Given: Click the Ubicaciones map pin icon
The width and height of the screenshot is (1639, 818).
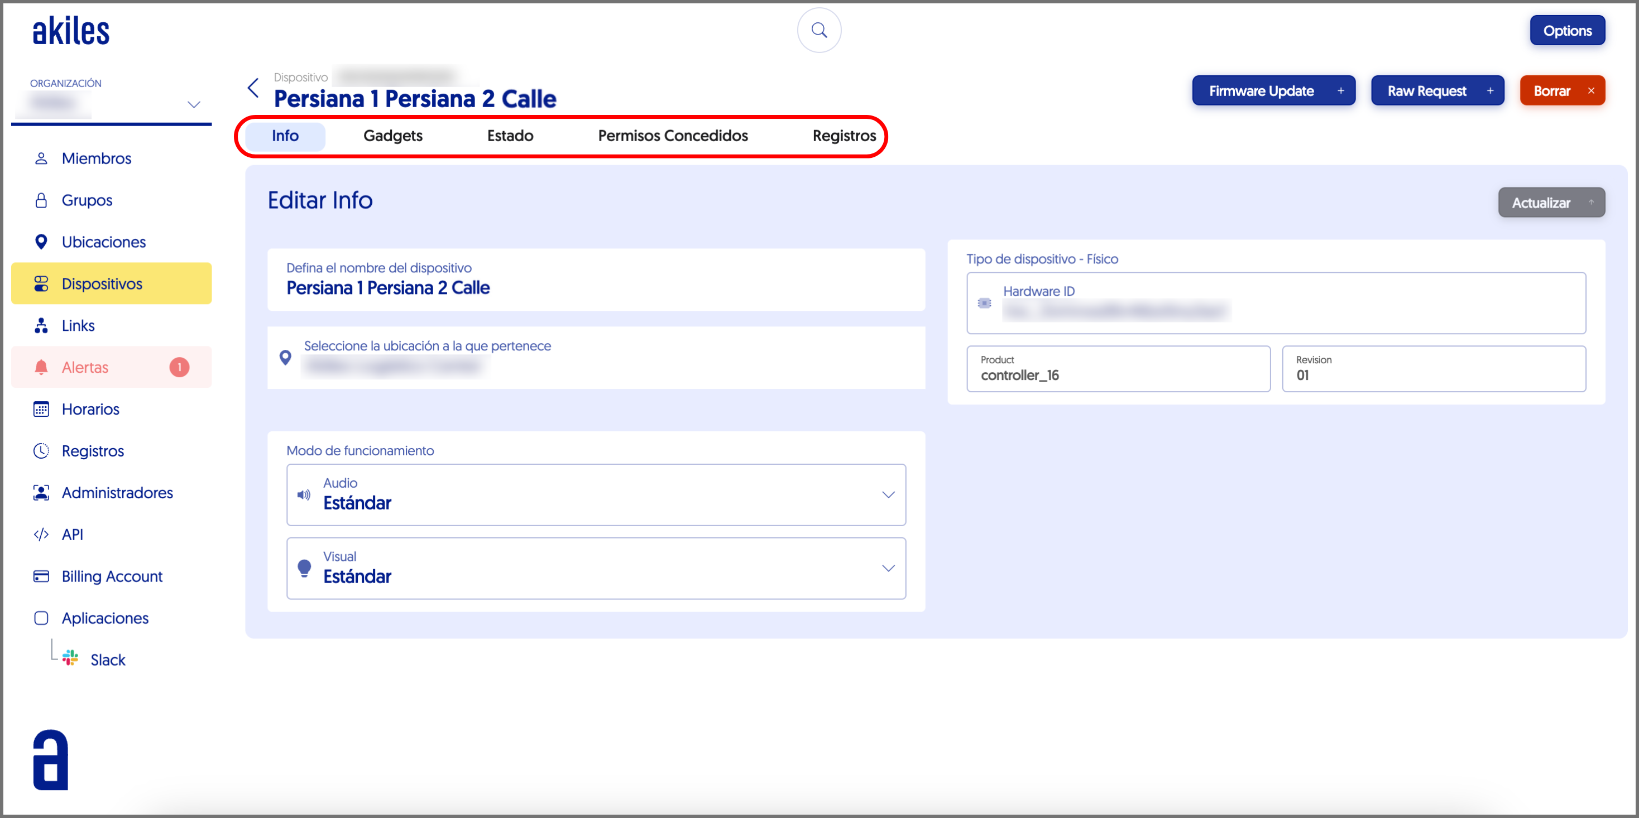Looking at the screenshot, I should point(41,242).
